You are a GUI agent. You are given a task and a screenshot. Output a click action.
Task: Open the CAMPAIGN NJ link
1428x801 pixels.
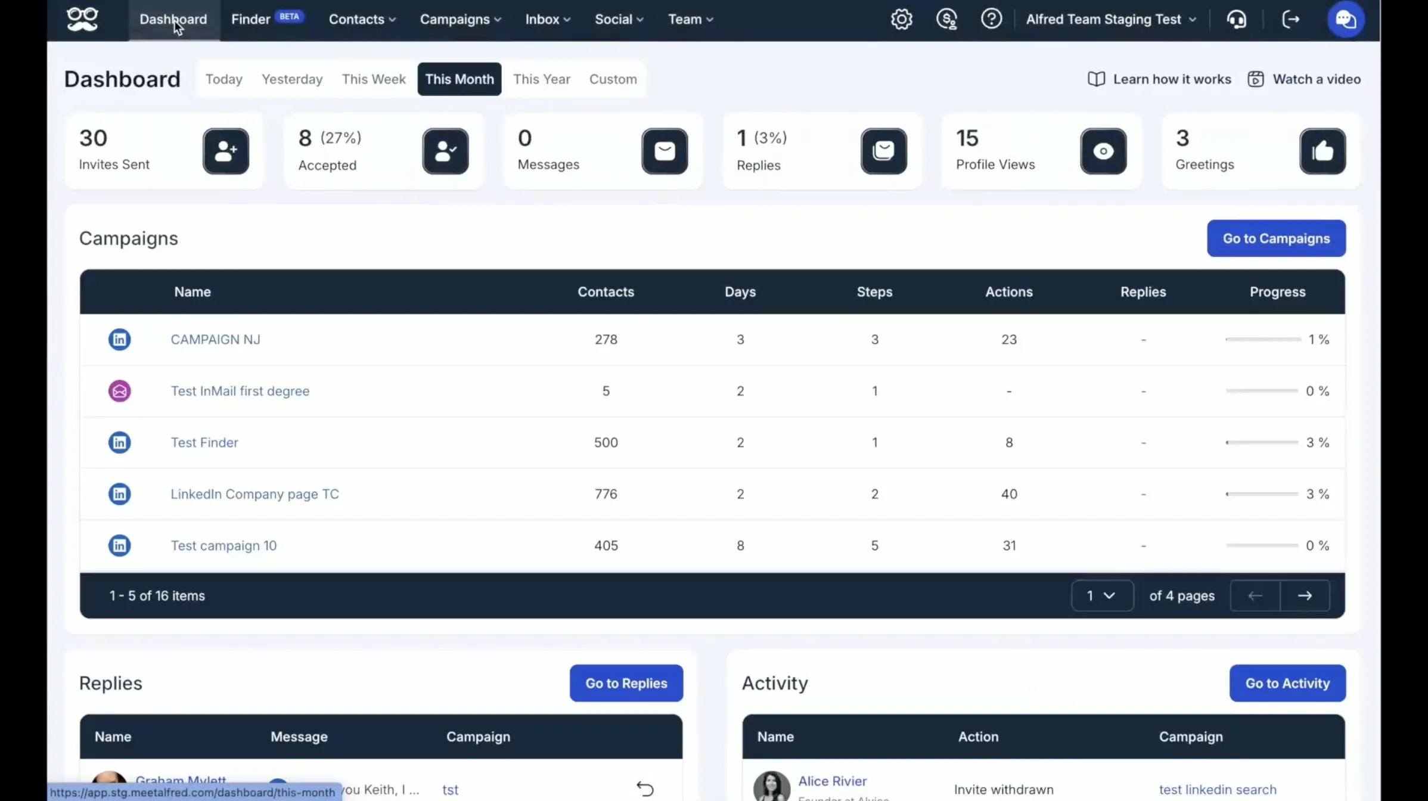(215, 339)
